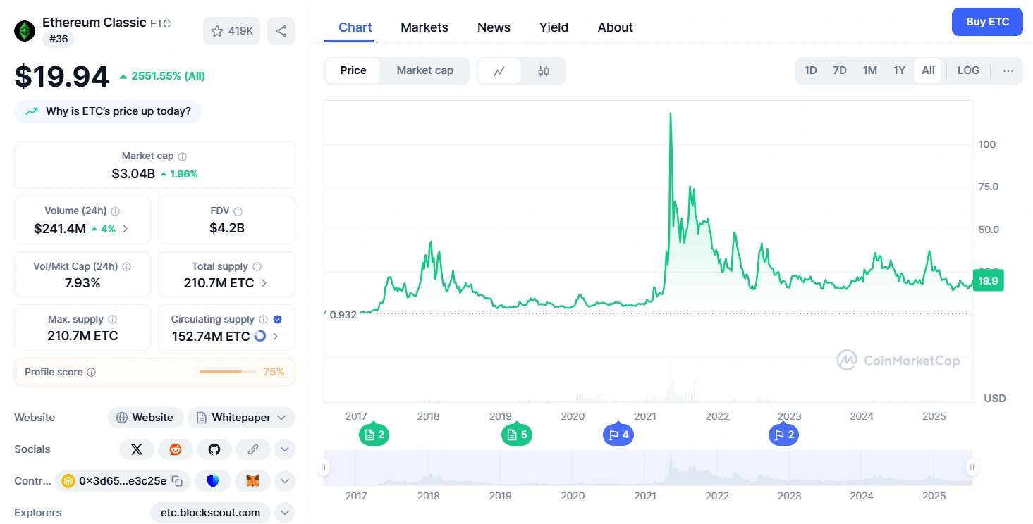Image resolution: width=1033 pixels, height=524 pixels.
Task: Click FDV info icon
Action: pyautogui.click(x=238, y=211)
